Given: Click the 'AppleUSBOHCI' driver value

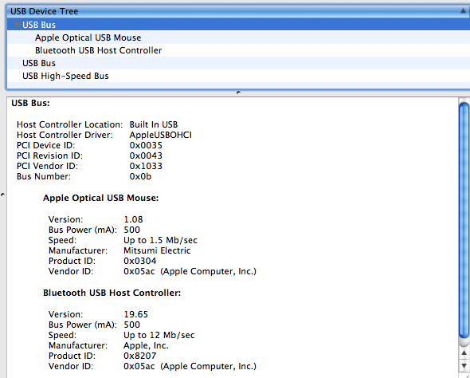Looking at the screenshot, I should [160, 135].
